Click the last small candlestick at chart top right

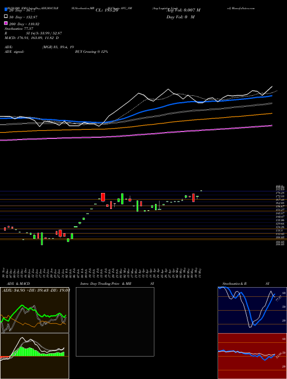point(201,191)
